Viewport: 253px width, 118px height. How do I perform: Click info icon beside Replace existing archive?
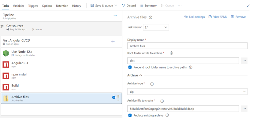(x=167, y=116)
